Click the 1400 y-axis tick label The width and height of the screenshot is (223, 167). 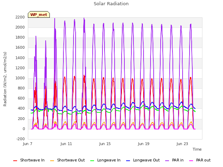20,58
